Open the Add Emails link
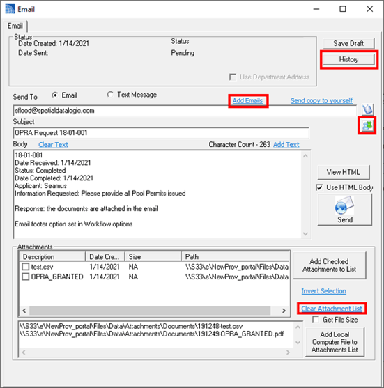Screen dimensions: 384x388 pyautogui.click(x=247, y=101)
